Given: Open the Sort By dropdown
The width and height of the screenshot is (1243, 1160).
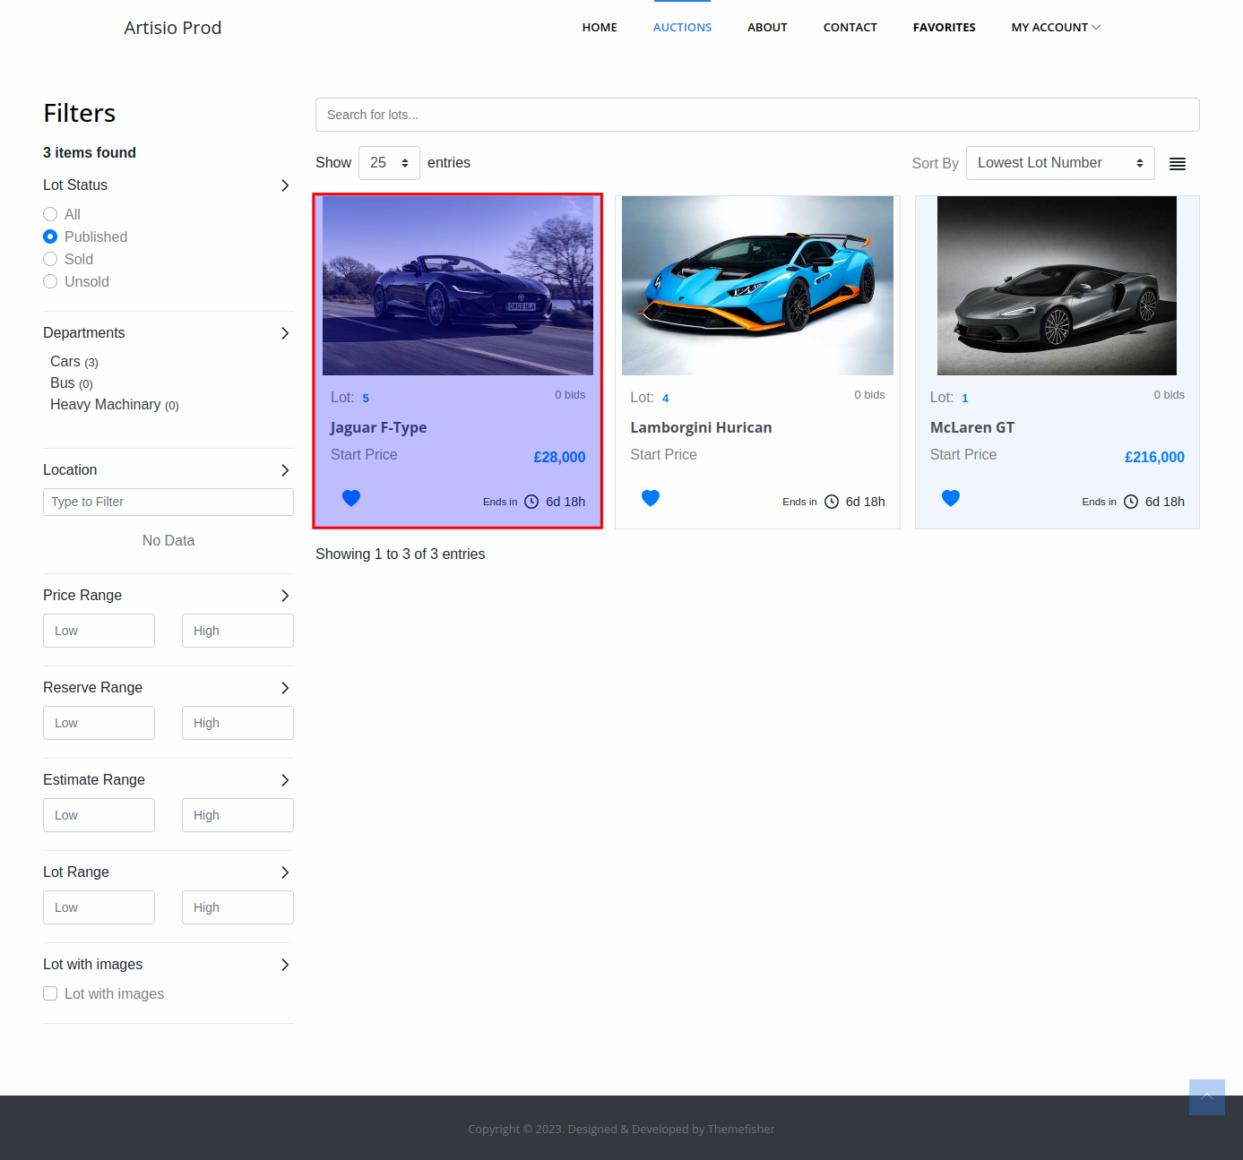Looking at the screenshot, I should coord(1060,163).
